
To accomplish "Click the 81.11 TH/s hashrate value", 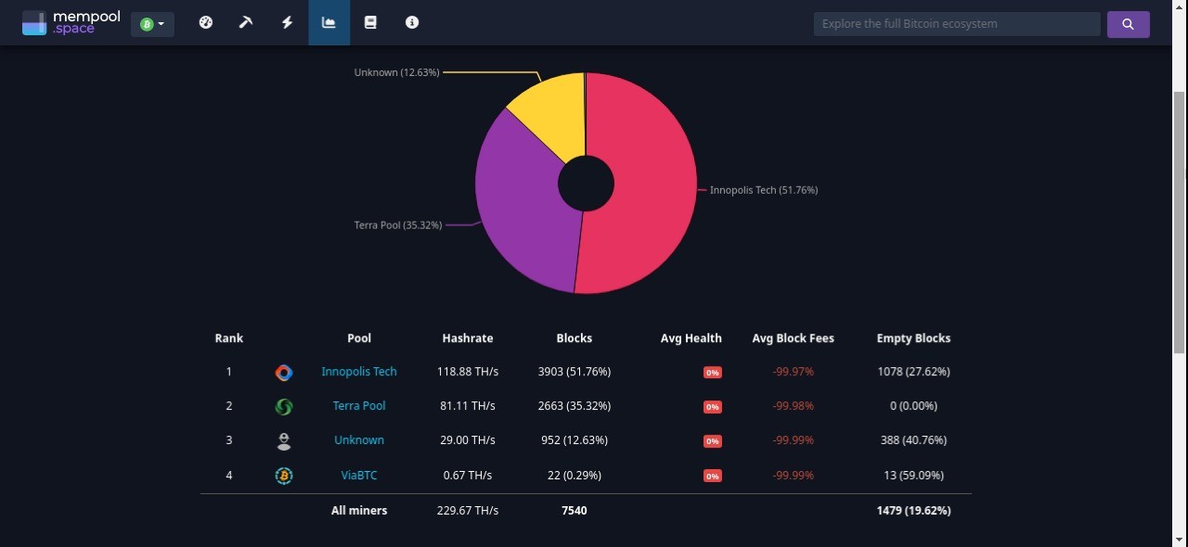I will pos(468,406).
